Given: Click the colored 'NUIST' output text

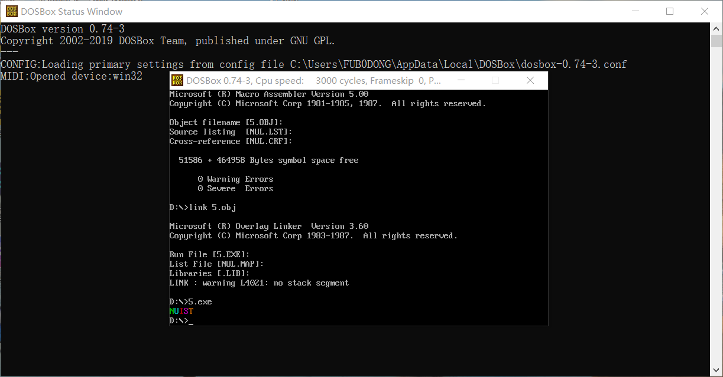Looking at the screenshot, I should 181,312.
